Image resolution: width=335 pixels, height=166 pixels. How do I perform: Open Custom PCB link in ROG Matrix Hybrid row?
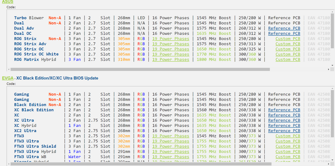click(x=288, y=60)
